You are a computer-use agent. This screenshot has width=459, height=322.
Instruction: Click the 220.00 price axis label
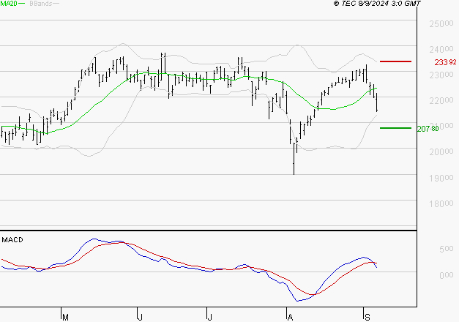tap(441, 100)
